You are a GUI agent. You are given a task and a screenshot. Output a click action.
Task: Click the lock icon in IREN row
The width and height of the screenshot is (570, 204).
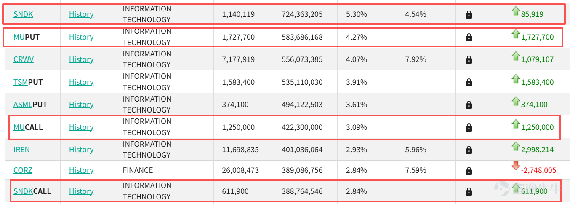[x=469, y=150]
